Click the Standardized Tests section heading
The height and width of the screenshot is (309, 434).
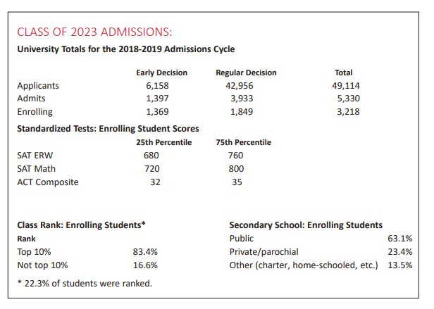pyautogui.click(x=108, y=129)
